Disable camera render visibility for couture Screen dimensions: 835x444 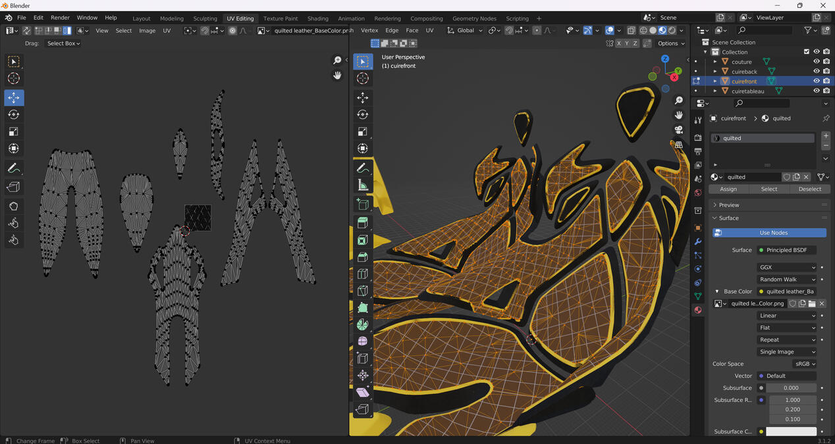tap(826, 61)
